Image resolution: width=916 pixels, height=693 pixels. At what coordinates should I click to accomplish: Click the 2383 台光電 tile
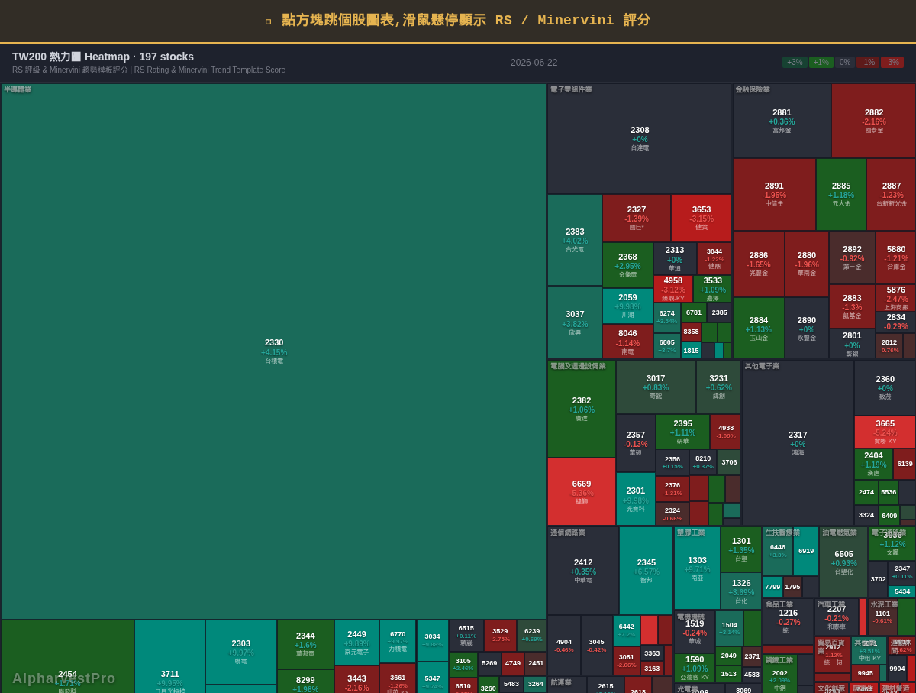575,240
